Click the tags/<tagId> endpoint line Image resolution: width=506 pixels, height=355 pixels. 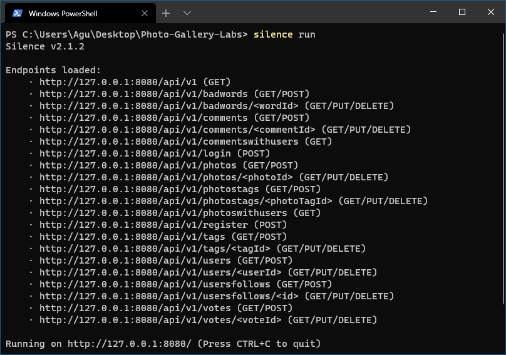click(x=202, y=249)
